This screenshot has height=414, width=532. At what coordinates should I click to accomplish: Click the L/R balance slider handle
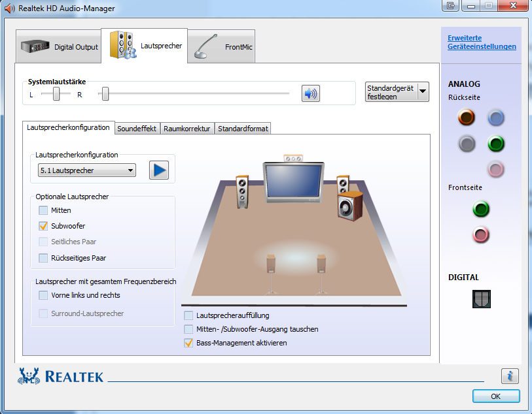56,94
